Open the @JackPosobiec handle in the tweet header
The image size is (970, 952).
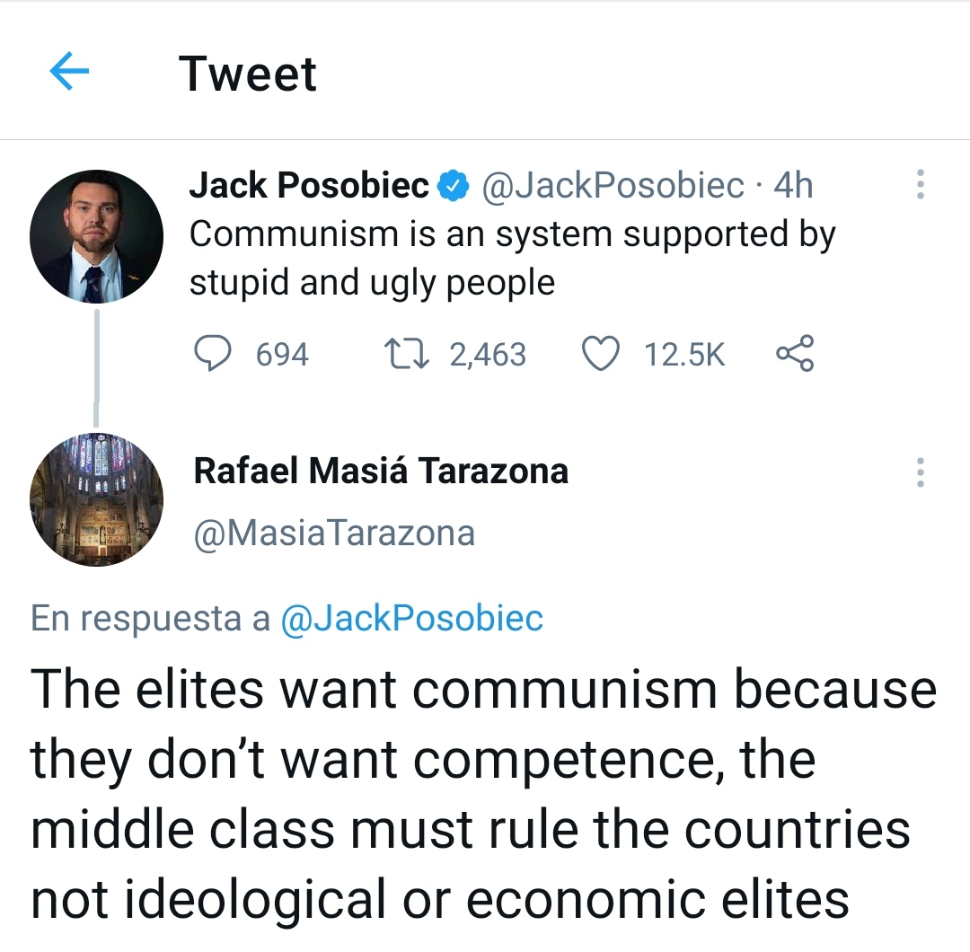(613, 186)
